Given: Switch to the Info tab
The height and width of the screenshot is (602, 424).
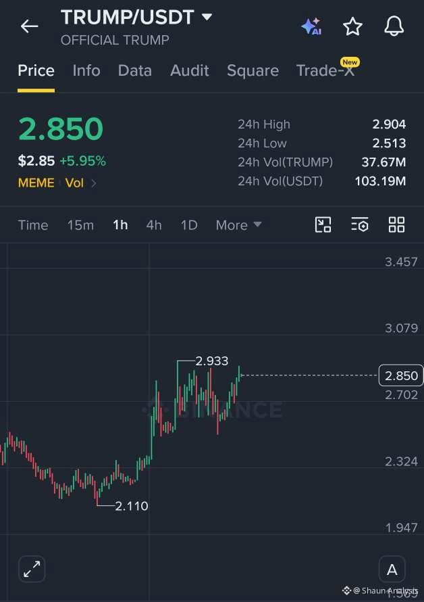Looking at the screenshot, I should coord(86,70).
